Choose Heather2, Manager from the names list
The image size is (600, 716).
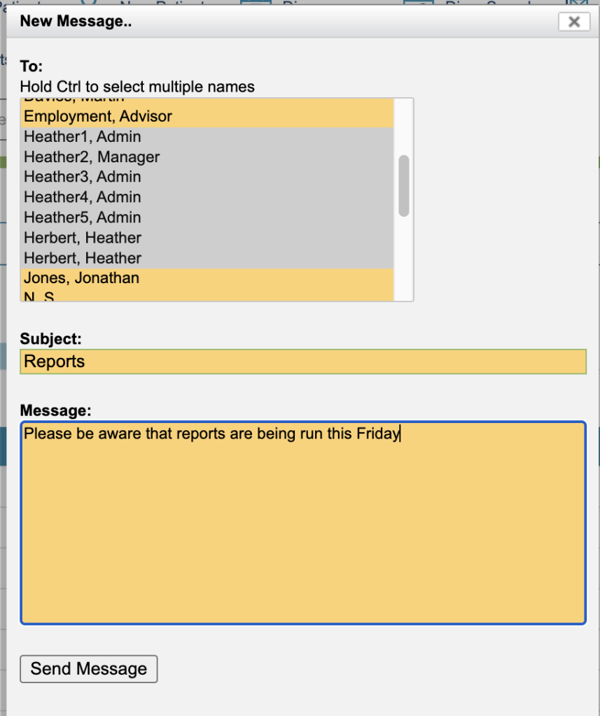click(x=92, y=157)
